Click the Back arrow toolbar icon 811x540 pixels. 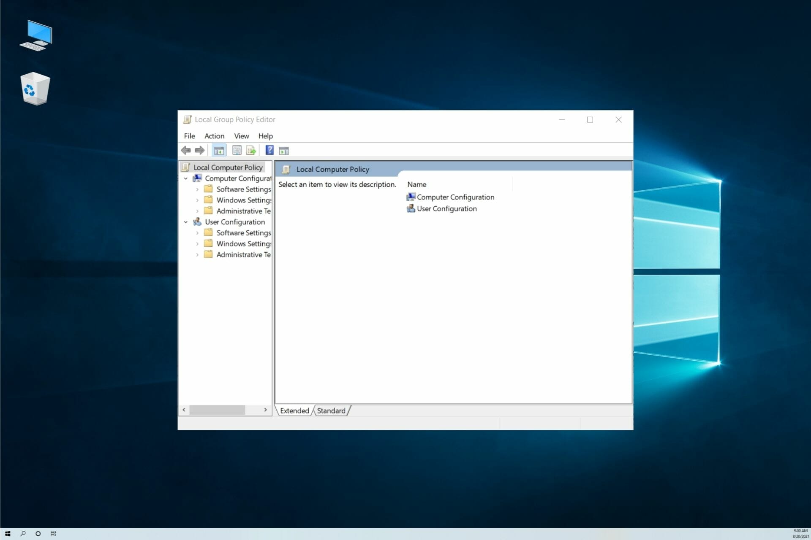click(x=185, y=150)
